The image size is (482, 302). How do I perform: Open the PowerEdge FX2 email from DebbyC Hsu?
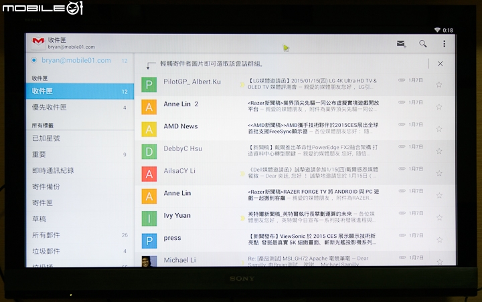(295, 151)
